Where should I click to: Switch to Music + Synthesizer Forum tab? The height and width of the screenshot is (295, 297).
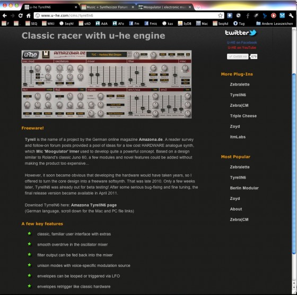point(107,7)
